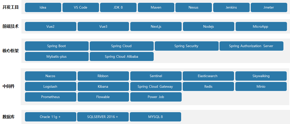The height and width of the screenshot is (124, 290).
Task: Select the Vue3 frontend button
Action: pyautogui.click(x=103, y=26)
